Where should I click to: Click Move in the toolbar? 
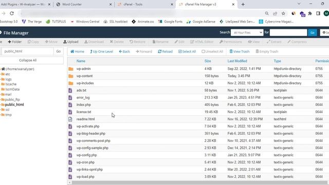51,42
